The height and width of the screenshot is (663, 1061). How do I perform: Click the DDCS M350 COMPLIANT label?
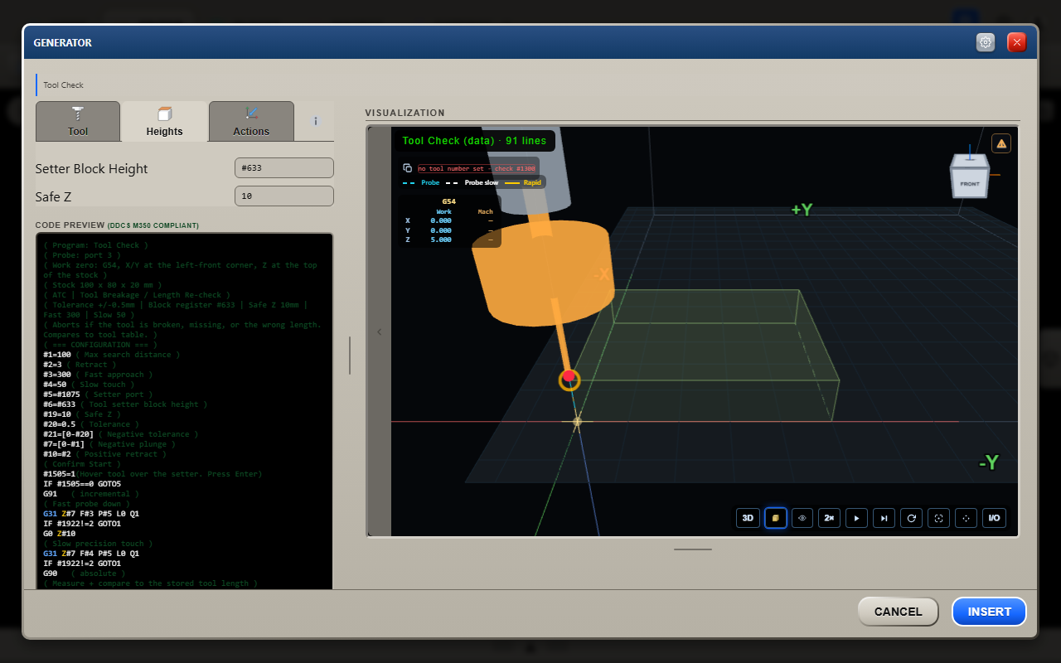pyautogui.click(x=153, y=225)
